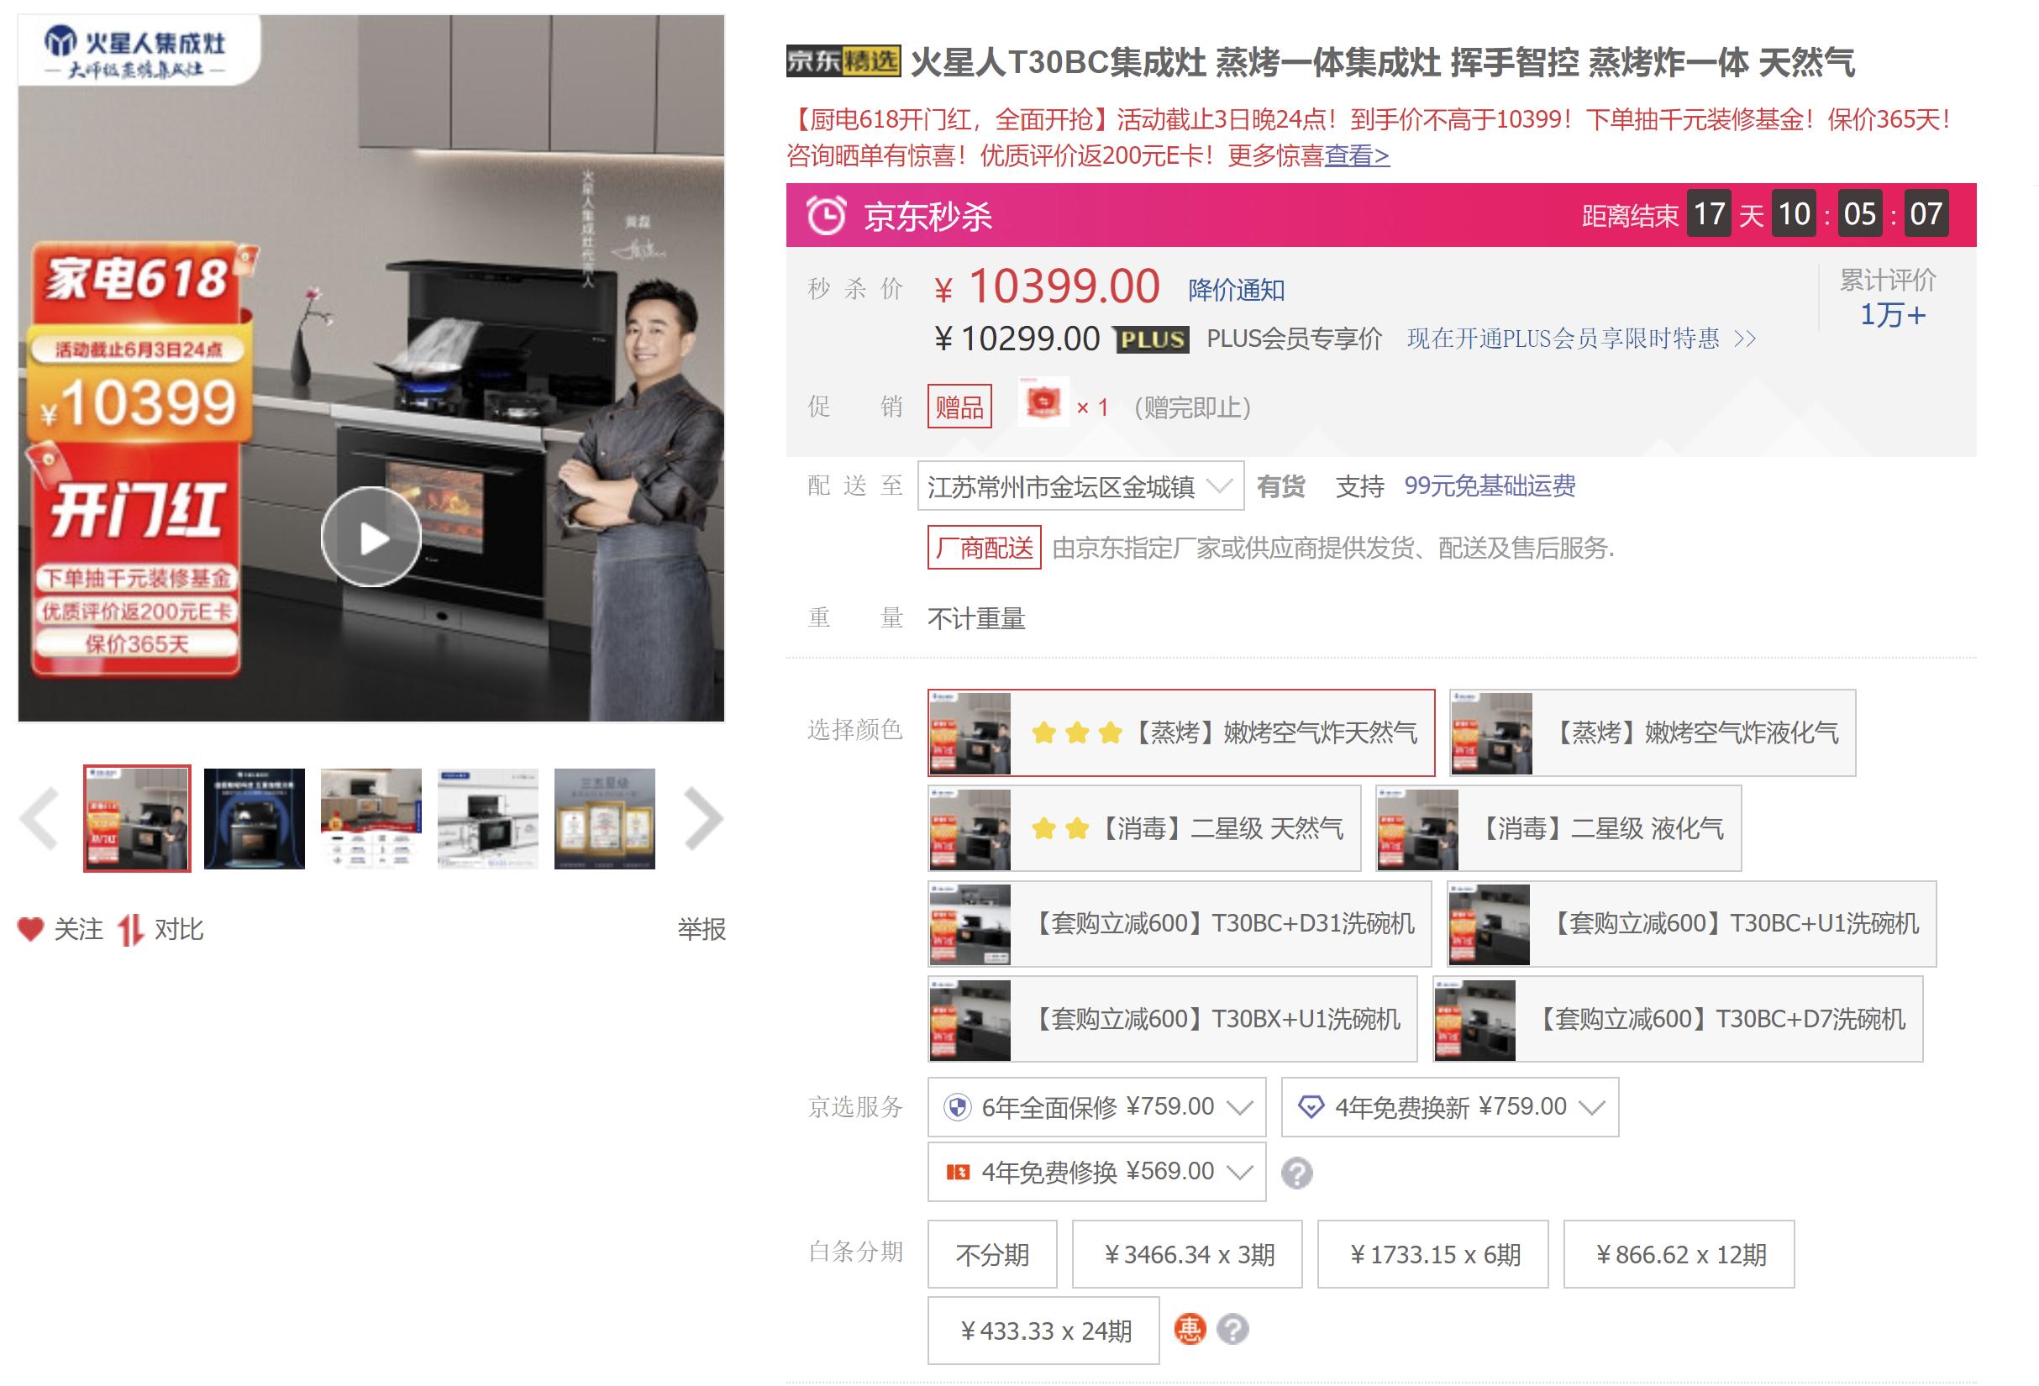Click the PLUS member badge

1152,339
